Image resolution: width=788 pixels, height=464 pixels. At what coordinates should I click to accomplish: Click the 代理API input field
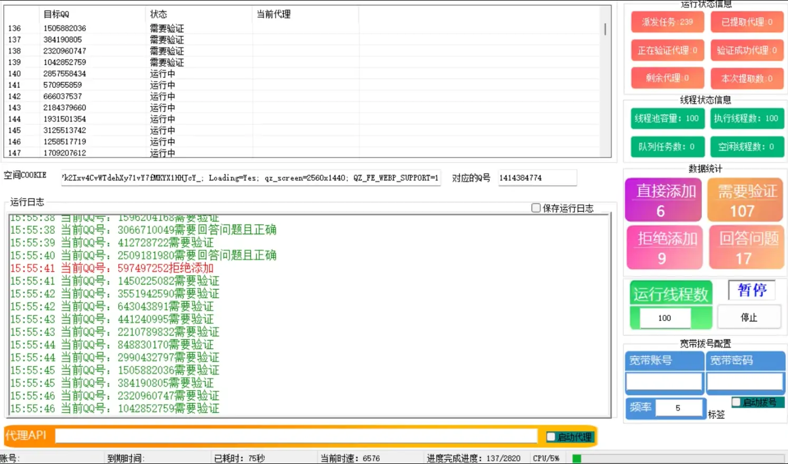pyautogui.click(x=296, y=436)
